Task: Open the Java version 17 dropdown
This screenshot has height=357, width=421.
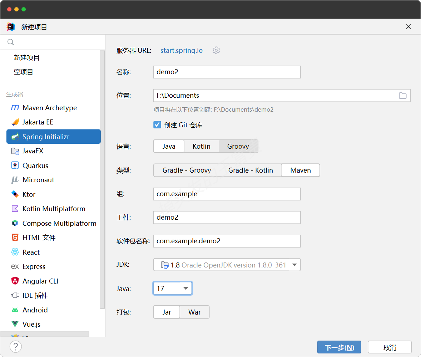Action: pos(173,289)
